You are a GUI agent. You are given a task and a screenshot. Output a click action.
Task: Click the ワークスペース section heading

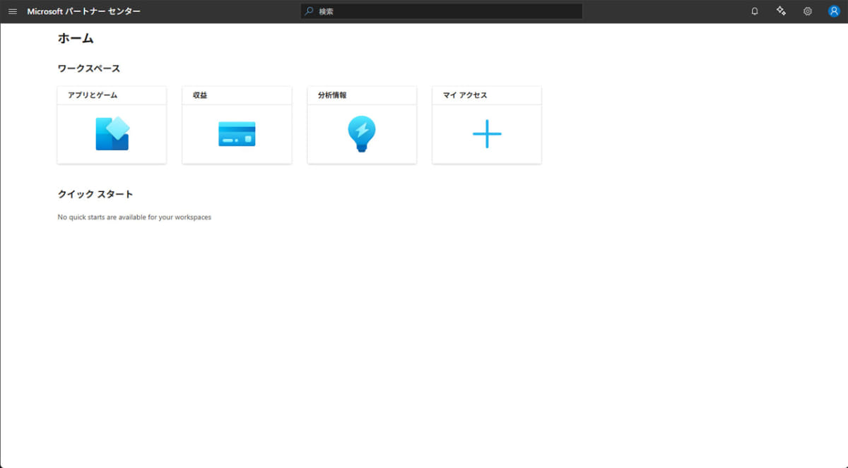89,68
